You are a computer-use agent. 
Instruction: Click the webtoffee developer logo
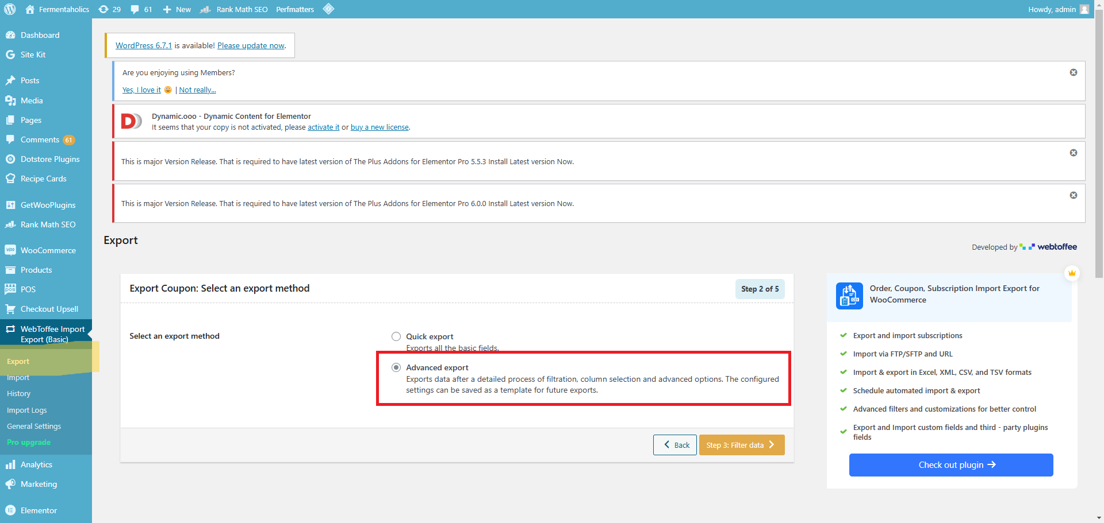tap(1048, 247)
